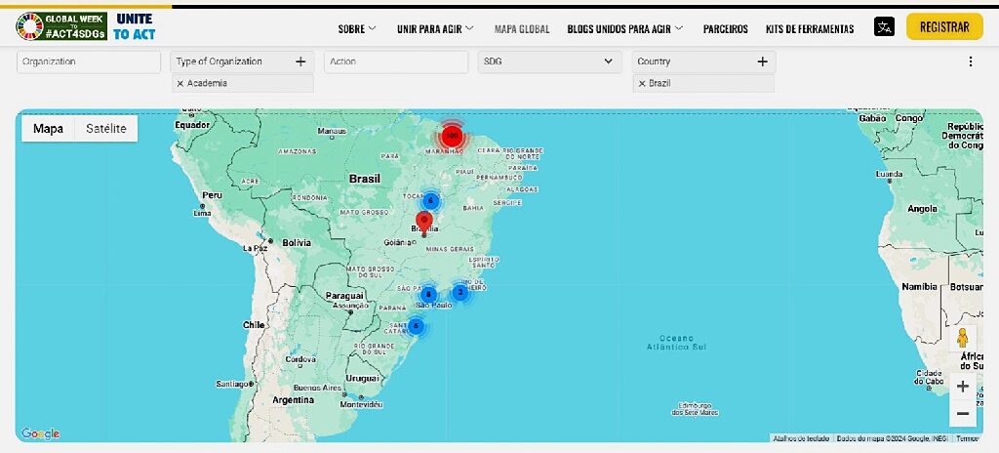Remove the Academia filter tag
Viewport: 999px width, 453px height.
click(x=180, y=83)
